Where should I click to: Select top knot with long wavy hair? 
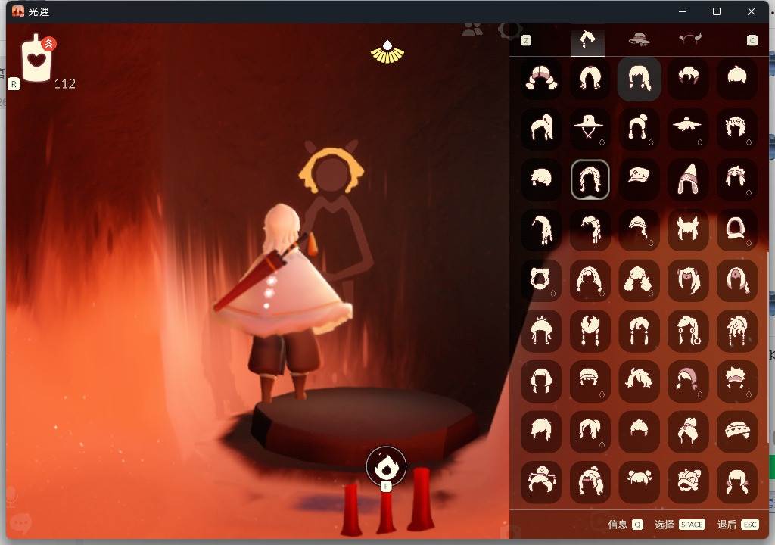(x=590, y=481)
